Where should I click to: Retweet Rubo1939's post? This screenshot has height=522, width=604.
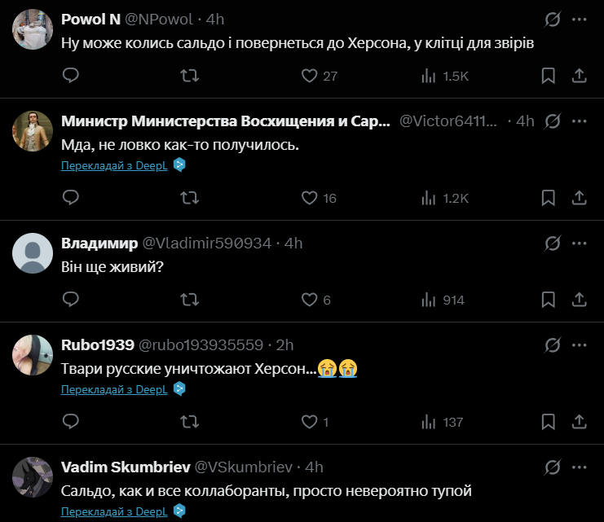tap(189, 422)
